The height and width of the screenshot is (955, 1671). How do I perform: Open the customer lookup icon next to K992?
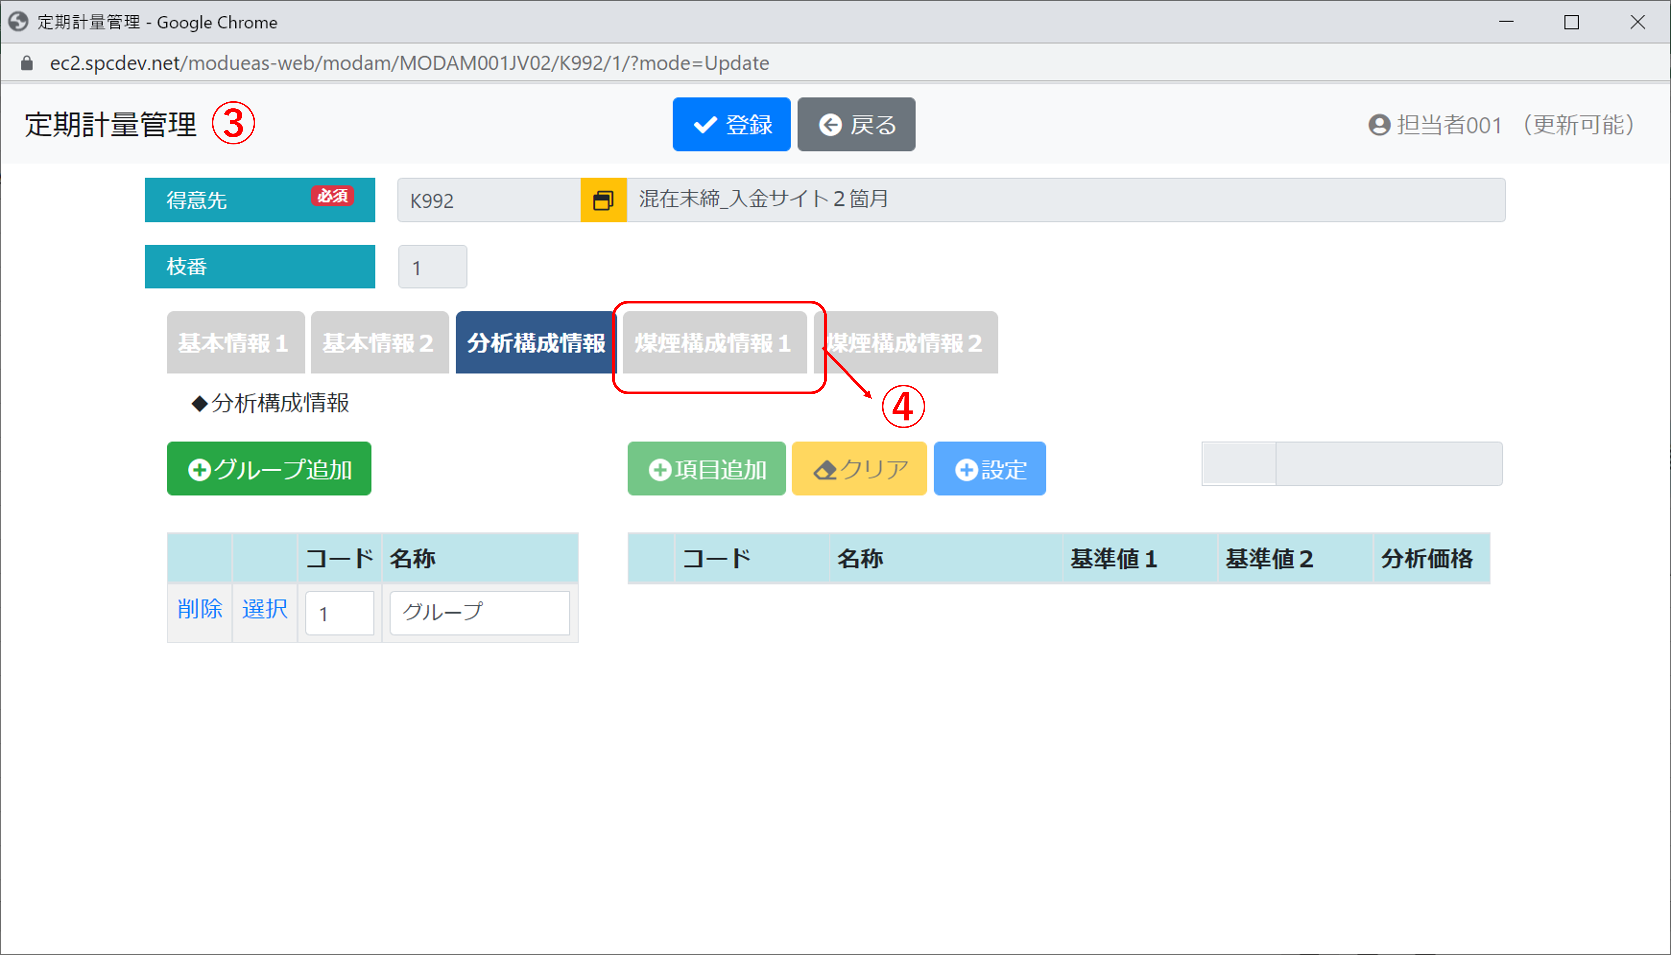[603, 200]
